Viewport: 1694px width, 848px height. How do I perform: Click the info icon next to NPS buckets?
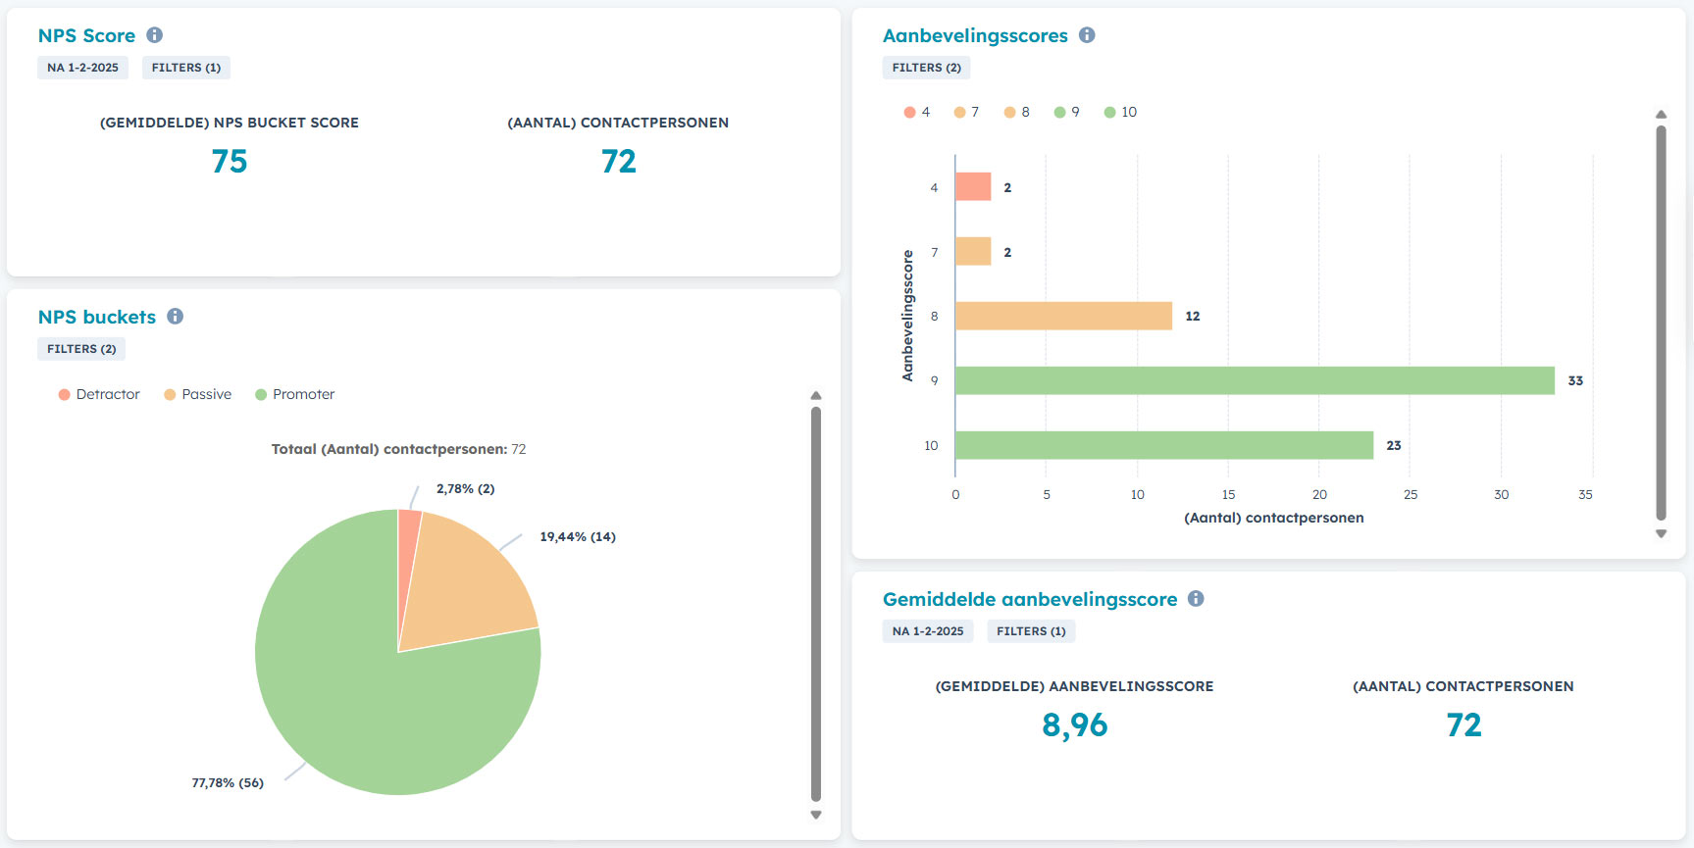[x=175, y=317]
